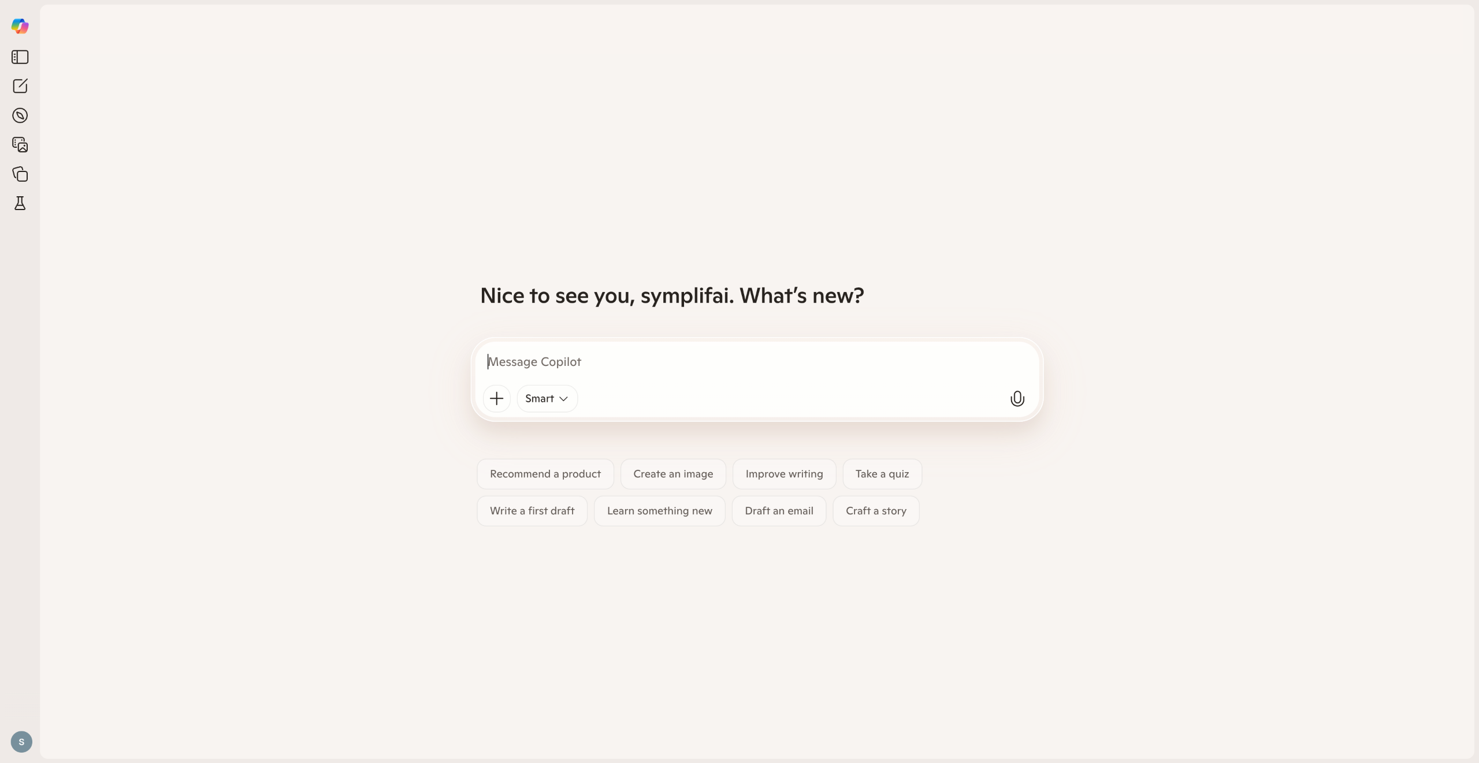Open the account profile avatar
The width and height of the screenshot is (1479, 763).
21,742
